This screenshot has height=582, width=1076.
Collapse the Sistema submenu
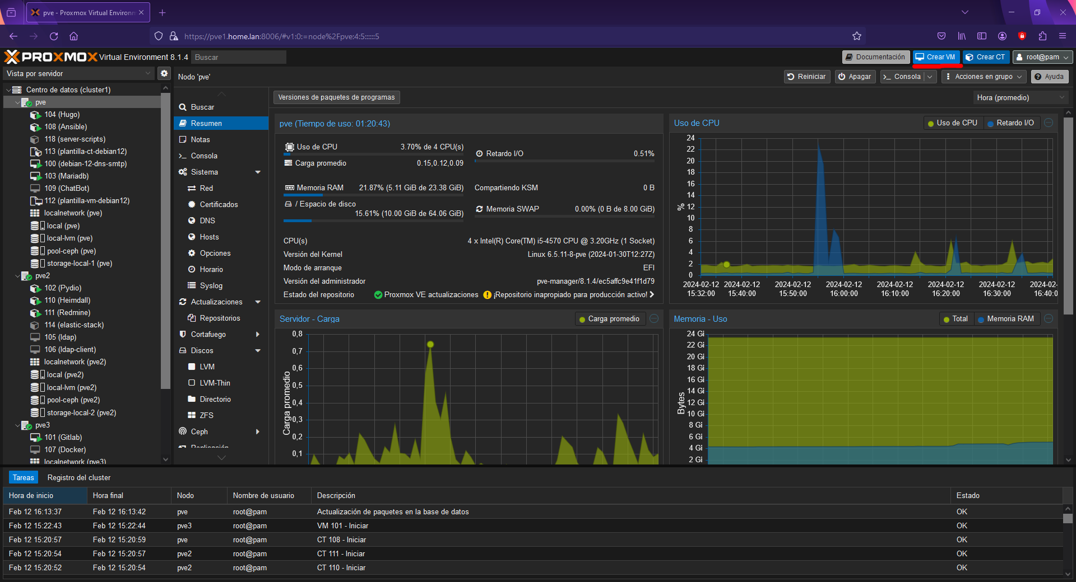click(x=258, y=172)
